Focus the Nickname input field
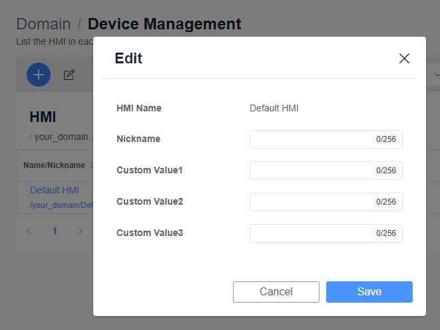 pyautogui.click(x=326, y=139)
